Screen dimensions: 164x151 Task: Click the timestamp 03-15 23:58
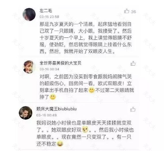coord(49,17)
